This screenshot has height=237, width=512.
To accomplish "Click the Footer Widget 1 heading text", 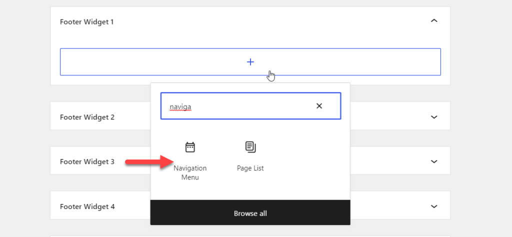I will [x=87, y=22].
